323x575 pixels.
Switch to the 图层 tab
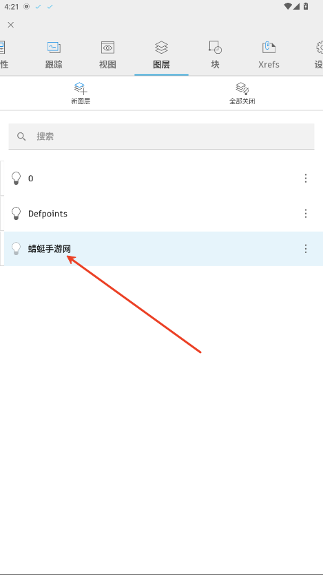[x=161, y=56]
